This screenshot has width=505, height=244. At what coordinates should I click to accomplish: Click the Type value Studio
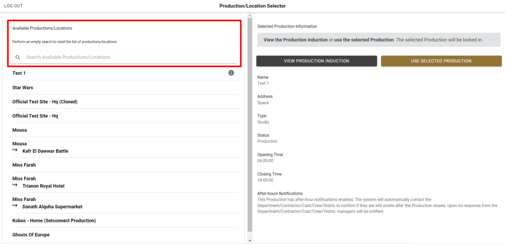263,122
